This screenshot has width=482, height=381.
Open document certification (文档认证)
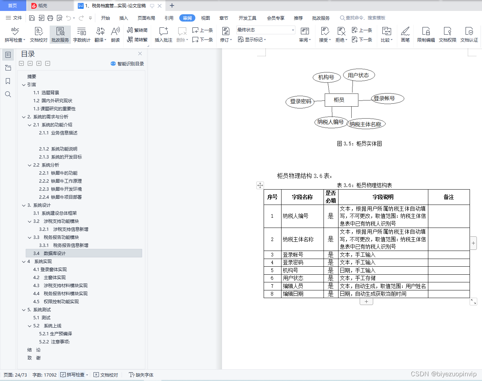[469, 35]
